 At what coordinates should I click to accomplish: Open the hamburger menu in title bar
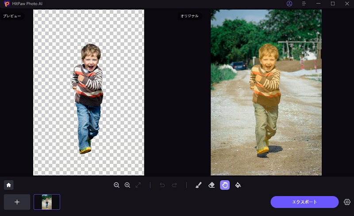pos(304,4)
